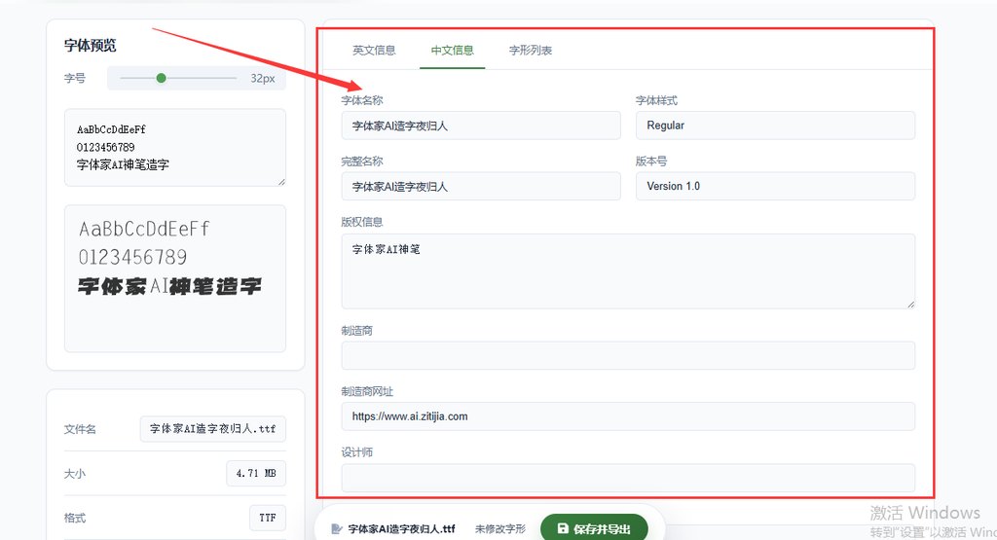Viewport: 997px width, 540px height.
Task: Click the font preview text input area
Action: click(175, 147)
